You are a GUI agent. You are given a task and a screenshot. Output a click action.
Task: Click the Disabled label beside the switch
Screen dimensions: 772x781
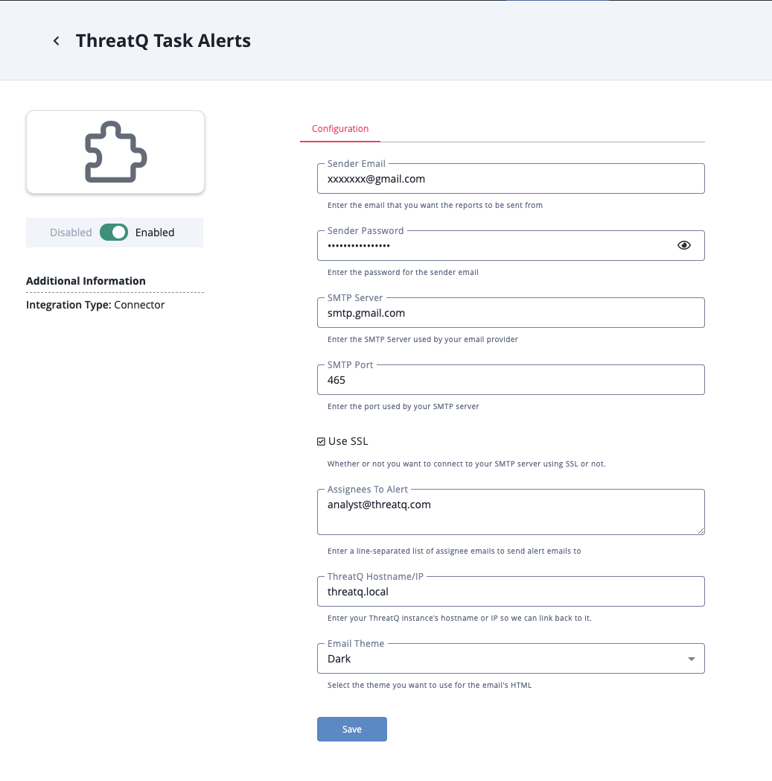pos(71,233)
